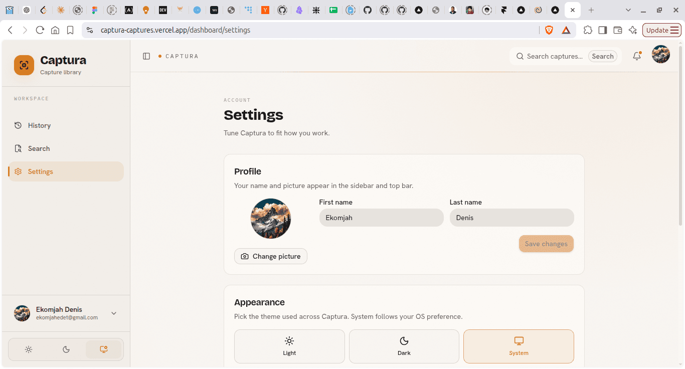
Task: Switch sidebar theme to light sun
Action: (x=29, y=349)
